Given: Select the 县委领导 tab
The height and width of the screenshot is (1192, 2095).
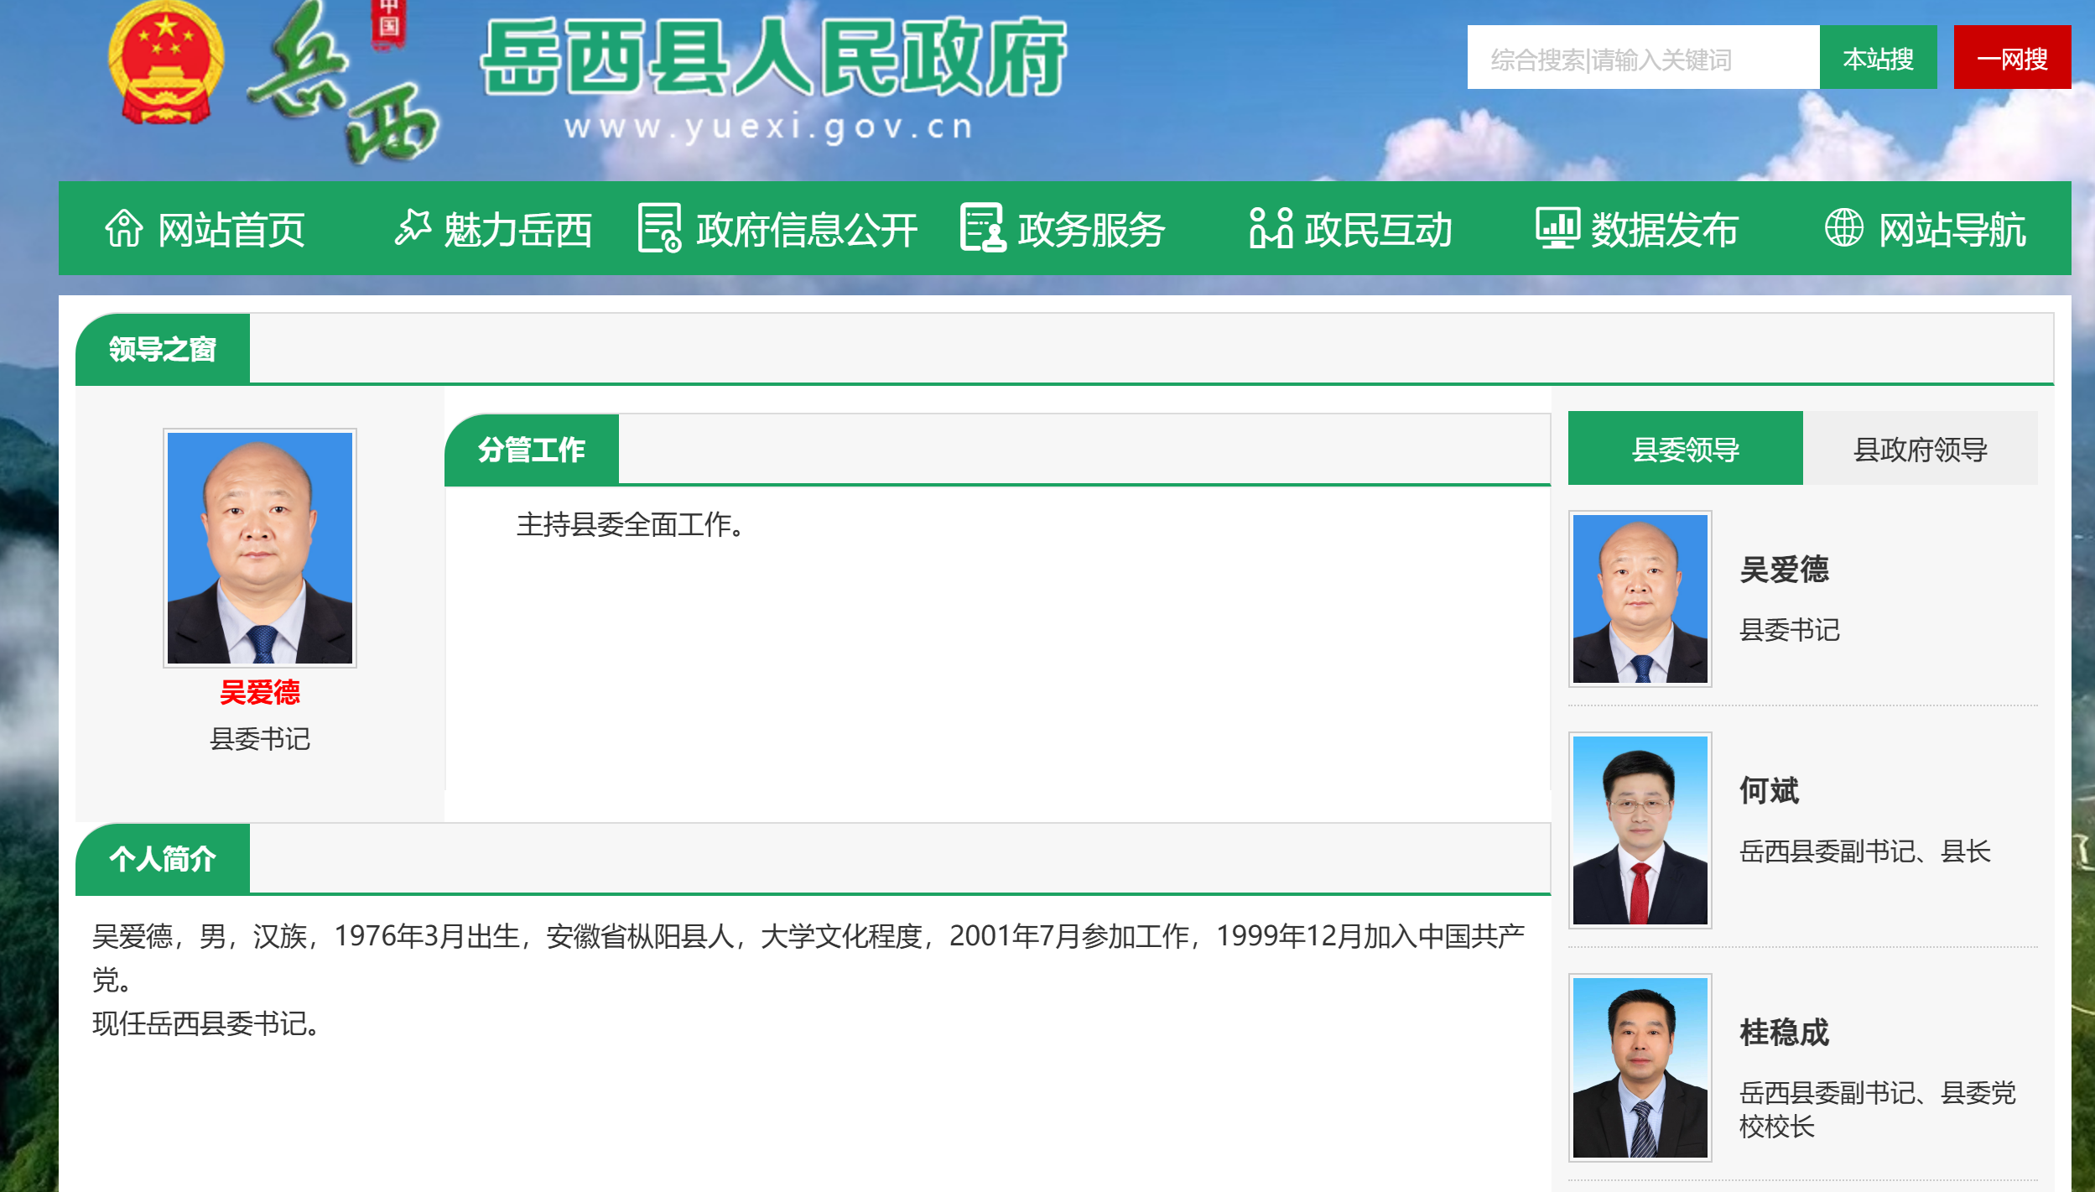Looking at the screenshot, I should pos(1685,450).
